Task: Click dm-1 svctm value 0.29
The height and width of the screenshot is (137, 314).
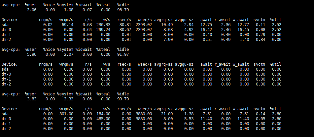Action: pos(260,35)
